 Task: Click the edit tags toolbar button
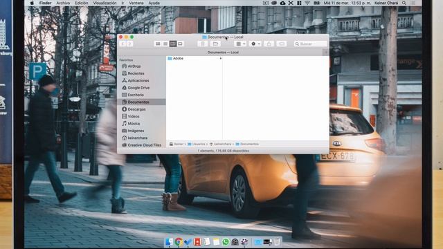point(282,44)
